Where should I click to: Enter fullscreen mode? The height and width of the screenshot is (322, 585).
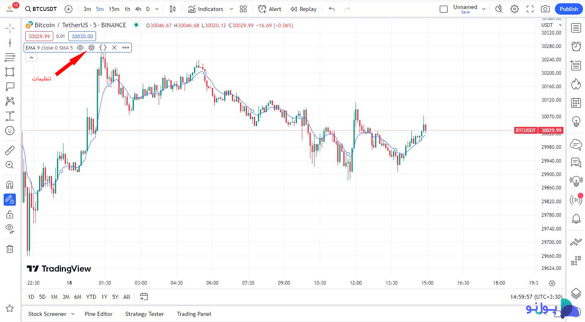coord(530,9)
